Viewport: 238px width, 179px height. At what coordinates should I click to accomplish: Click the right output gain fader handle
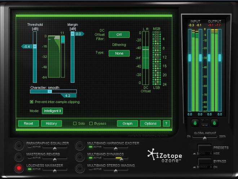(x=220, y=58)
